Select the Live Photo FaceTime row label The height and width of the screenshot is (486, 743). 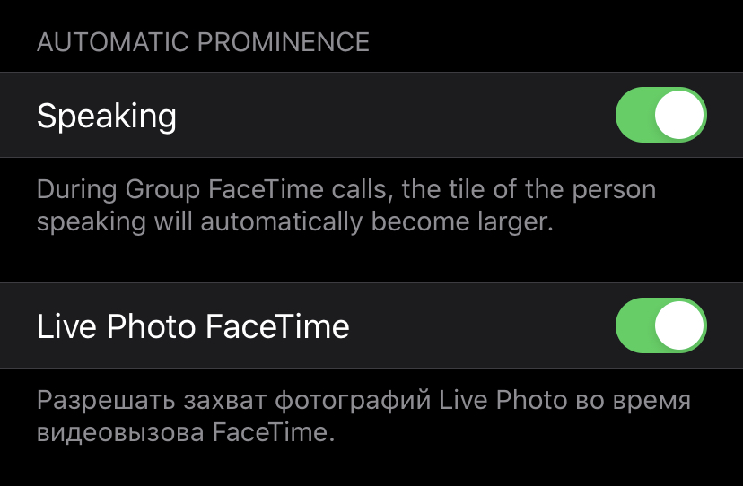(193, 326)
